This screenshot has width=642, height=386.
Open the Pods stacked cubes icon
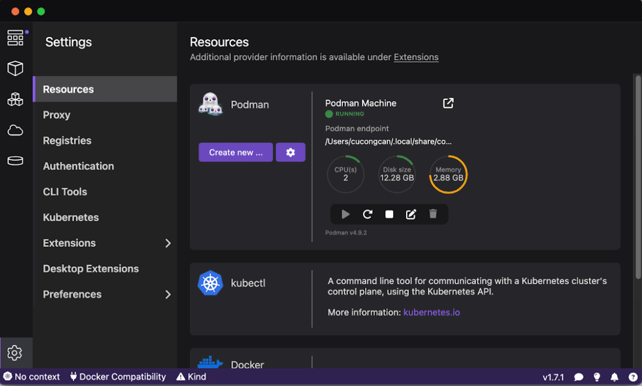pyautogui.click(x=15, y=99)
